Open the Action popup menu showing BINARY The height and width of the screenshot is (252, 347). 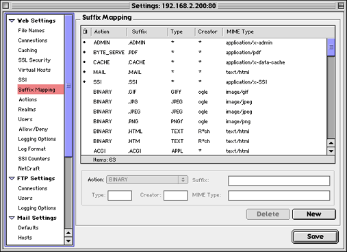[x=147, y=179]
